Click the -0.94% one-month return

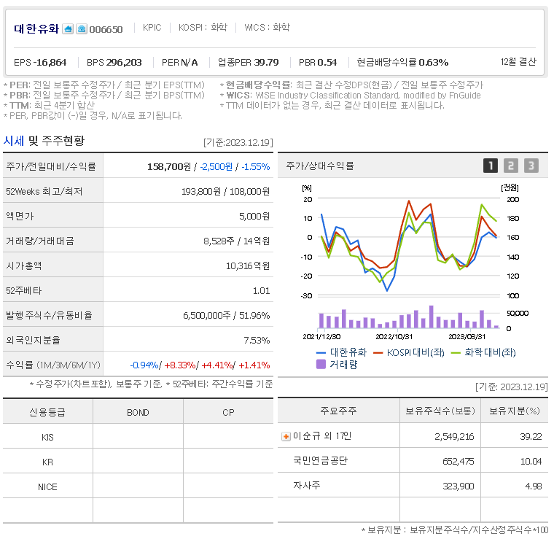click(x=144, y=365)
